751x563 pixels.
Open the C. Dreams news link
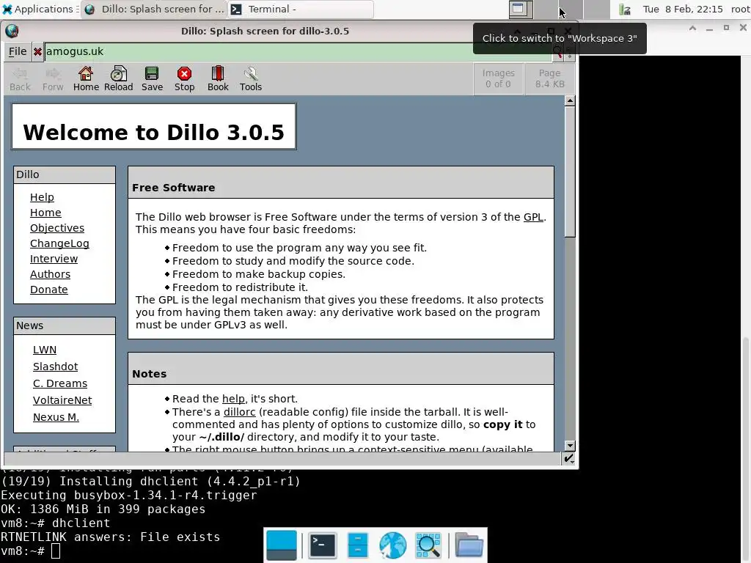(x=60, y=383)
